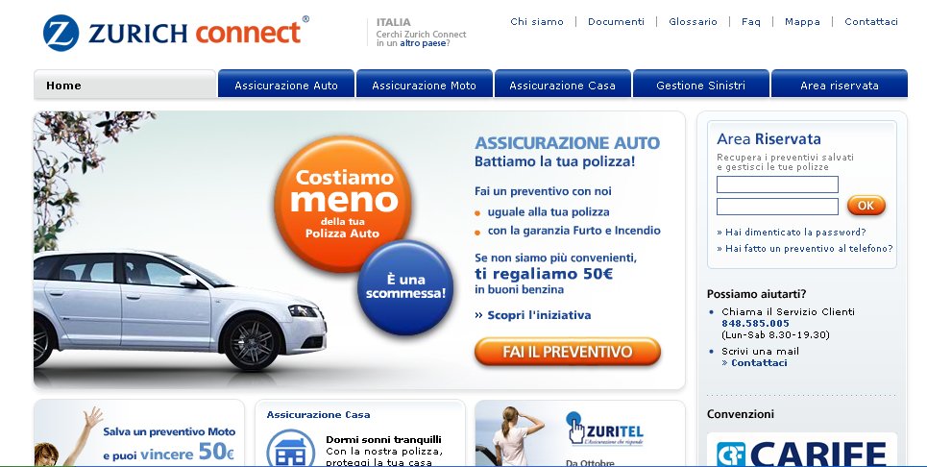Click the Zuritel hand cursor logo
The image size is (927, 467).
(574, 428)
